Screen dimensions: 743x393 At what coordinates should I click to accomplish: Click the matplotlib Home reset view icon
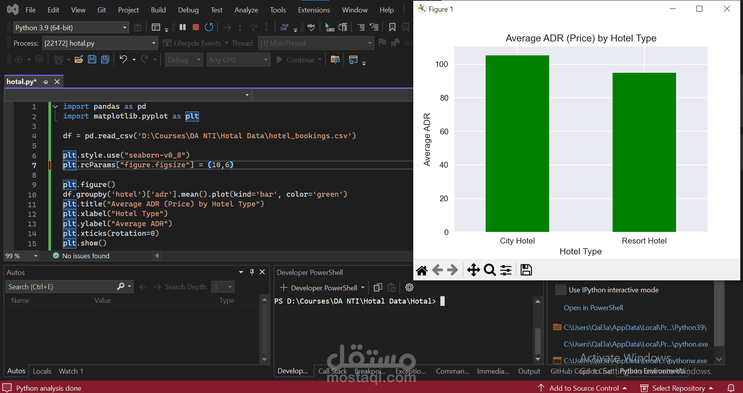[422, 270]
